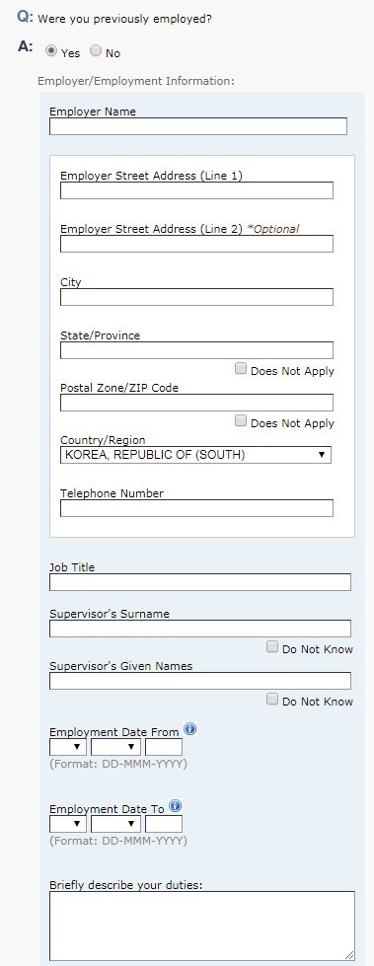Check Does Not Apply under Postal Zone/ZIP Code
374x966 pixels.
[x=241, y=421]
